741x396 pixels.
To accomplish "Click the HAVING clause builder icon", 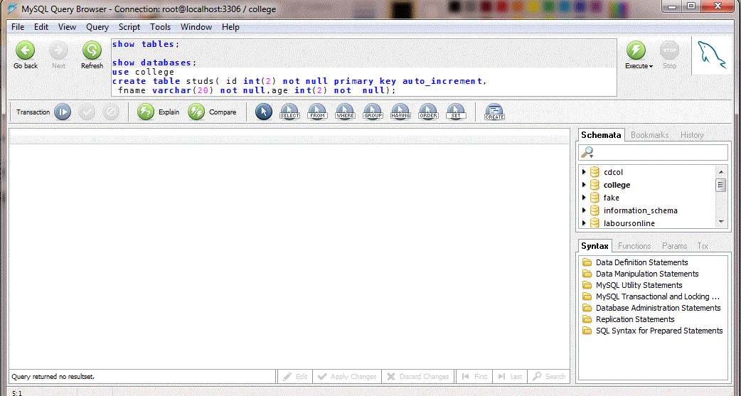I will [x=401, y=112].
